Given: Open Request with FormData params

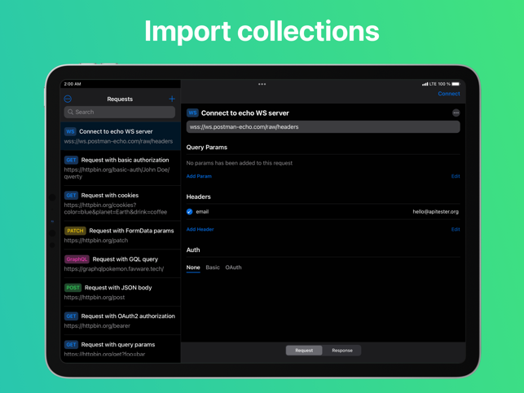Looking at the screenshot, I should (121, 235).
